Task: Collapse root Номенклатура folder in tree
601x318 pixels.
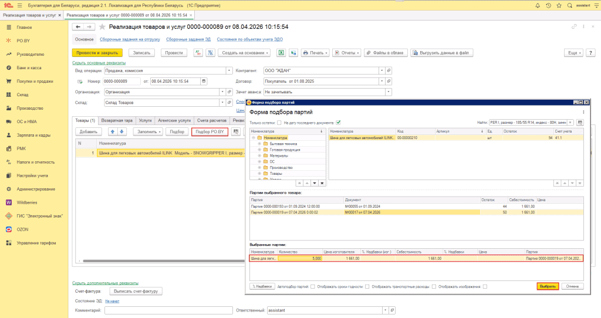Action: [254, 137]
